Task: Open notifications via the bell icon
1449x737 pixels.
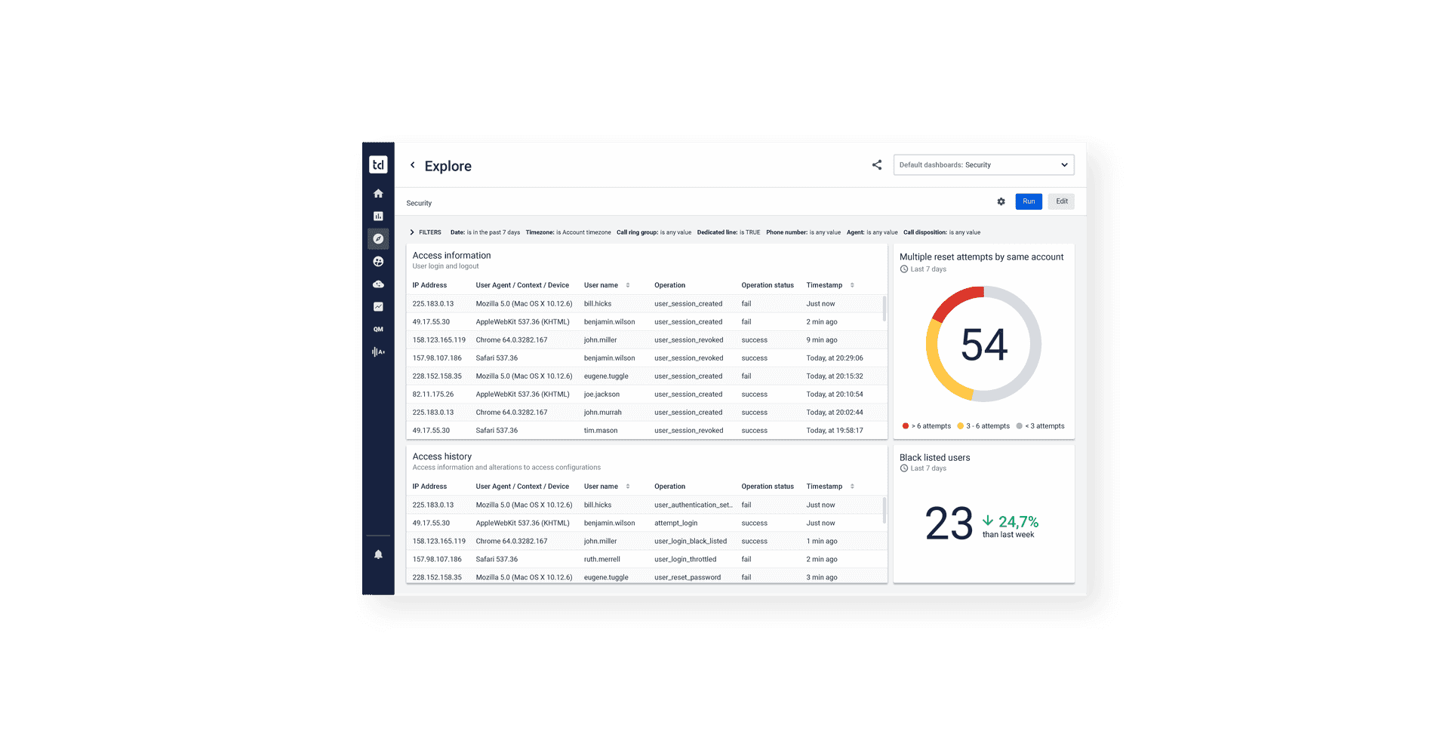Action: [378, 554]
